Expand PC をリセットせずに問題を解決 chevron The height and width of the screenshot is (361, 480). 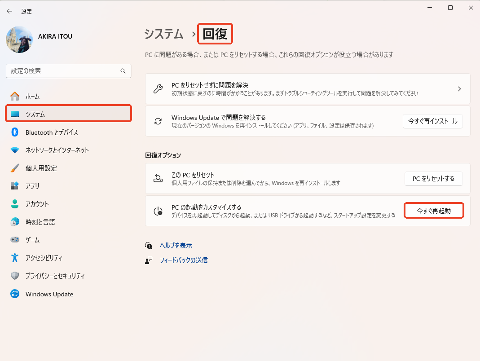[459, 89]
